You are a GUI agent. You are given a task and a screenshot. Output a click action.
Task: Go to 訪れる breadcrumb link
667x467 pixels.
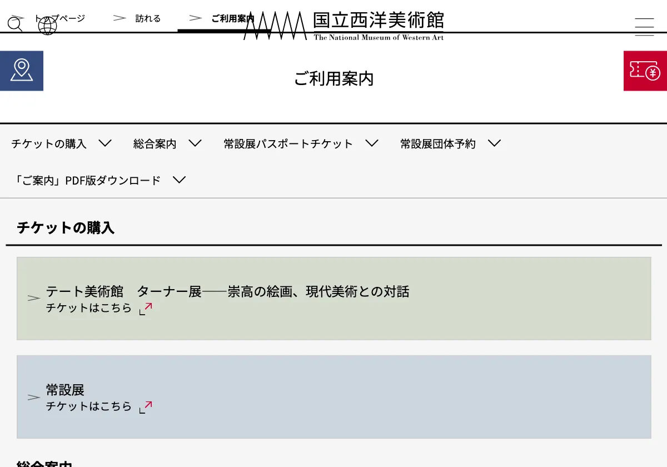pos(148,18)
